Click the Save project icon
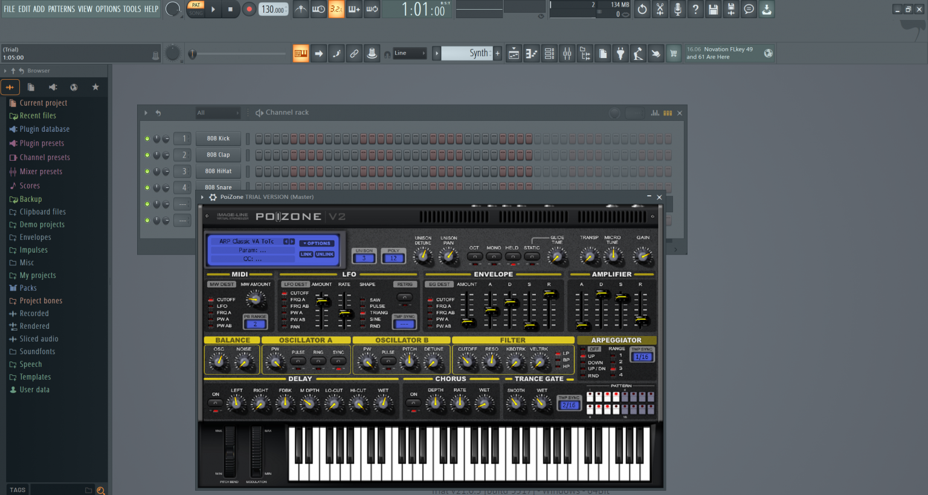The width and height of the screenshot is (928, 495). (x=713, y=9)
